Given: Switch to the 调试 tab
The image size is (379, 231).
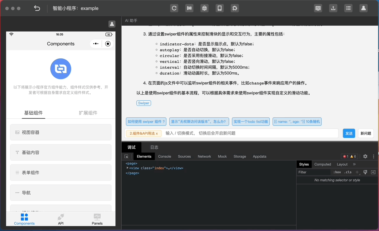Looking at the screenshot, I should click(131, 147).
